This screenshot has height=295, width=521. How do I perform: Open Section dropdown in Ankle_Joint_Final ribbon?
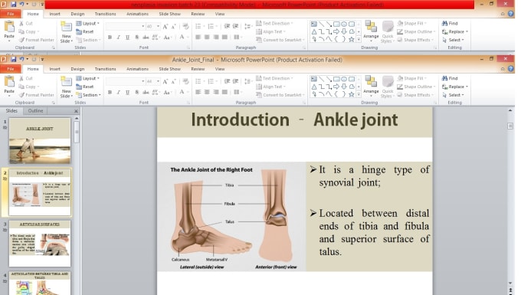click(88, 95)
